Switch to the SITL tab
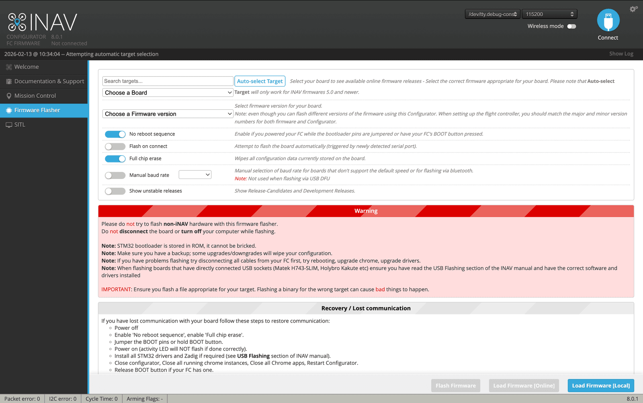643x403 pixels. (44, 125)
